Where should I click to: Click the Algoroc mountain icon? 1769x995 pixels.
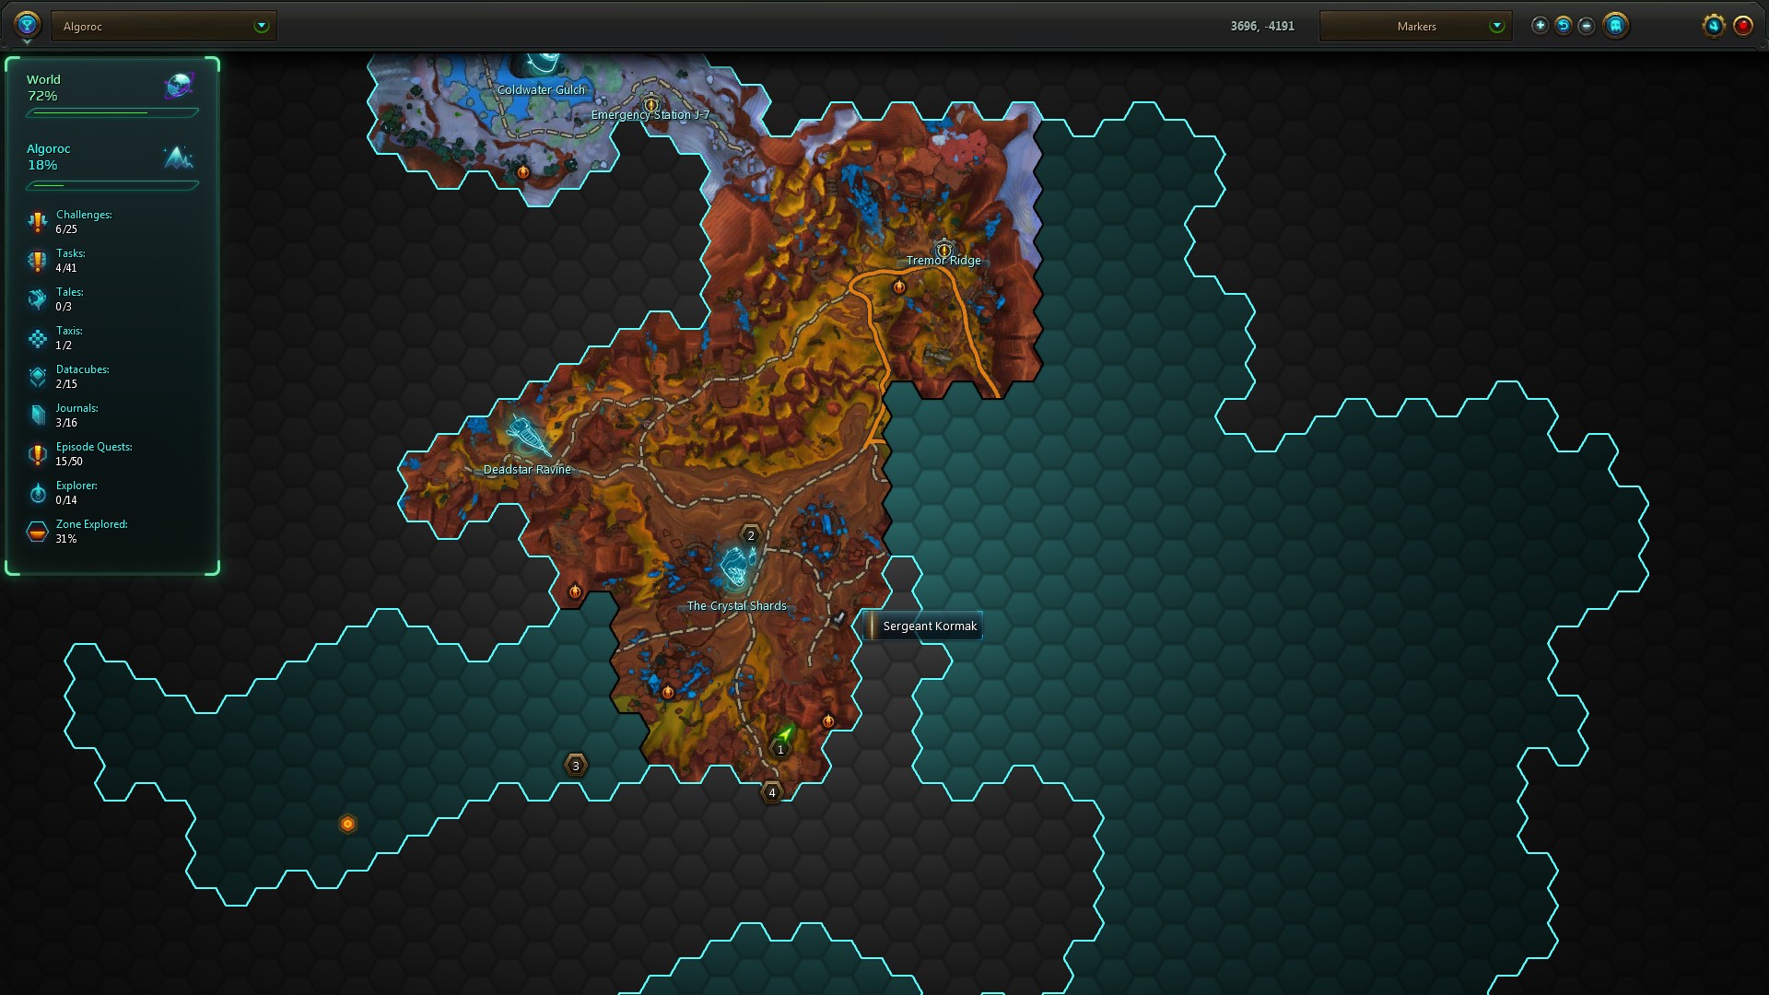point(179,157)
